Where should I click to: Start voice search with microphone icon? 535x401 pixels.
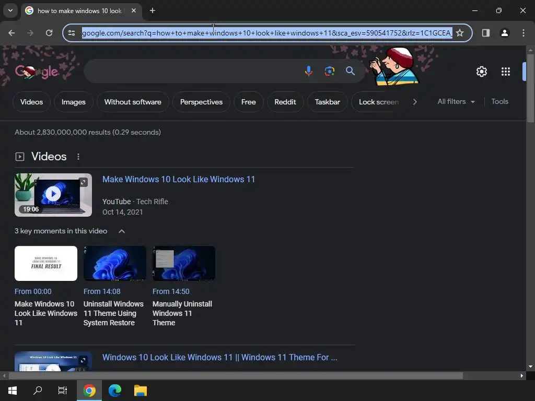point(308,71)
